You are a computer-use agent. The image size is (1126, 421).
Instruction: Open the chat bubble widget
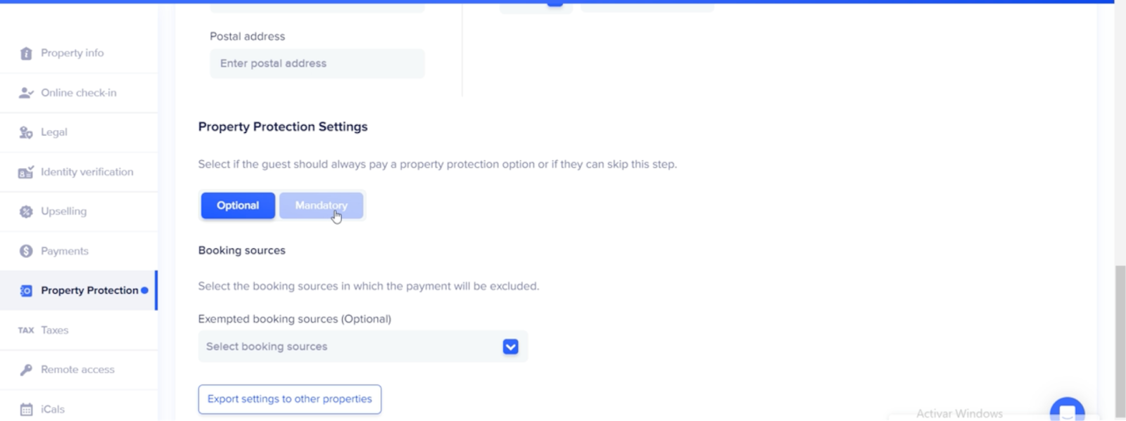pos(1067,410)
